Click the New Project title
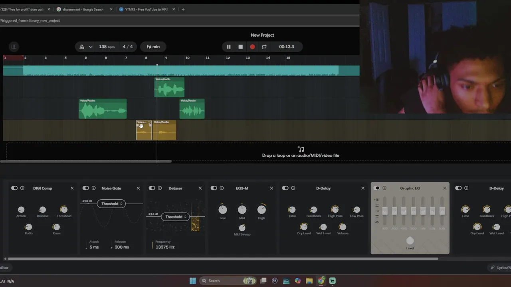The image size is (511, 287). (262, 35)
